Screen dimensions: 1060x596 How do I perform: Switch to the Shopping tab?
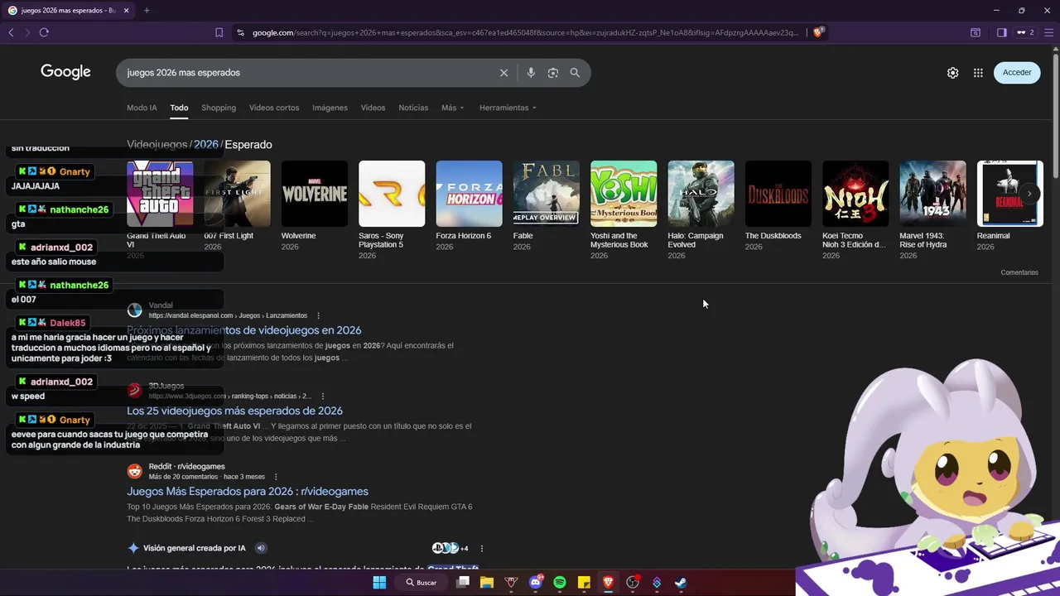click(x=219, y=108)
